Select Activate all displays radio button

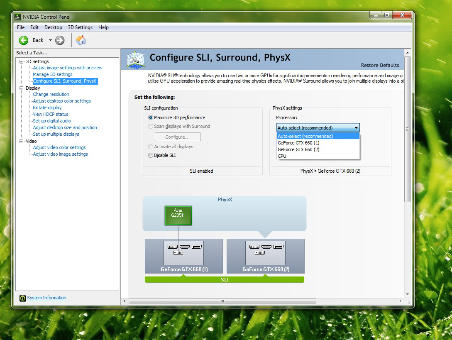[151, 147]
